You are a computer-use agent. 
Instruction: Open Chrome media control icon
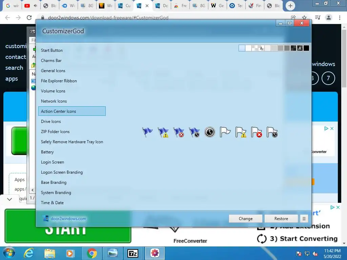(x=318, y=18)
